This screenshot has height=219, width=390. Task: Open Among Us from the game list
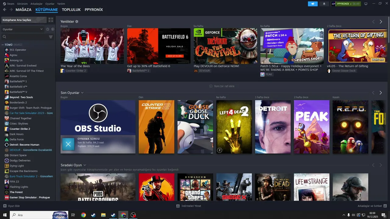click(16, 60)
